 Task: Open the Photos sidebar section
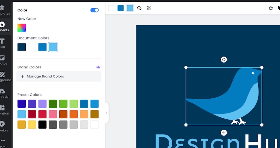[x=3, y=60]
